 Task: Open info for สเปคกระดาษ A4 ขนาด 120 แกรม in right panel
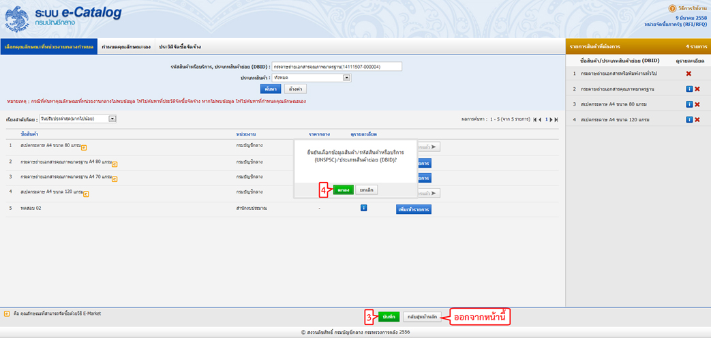(x=689, y=120)
